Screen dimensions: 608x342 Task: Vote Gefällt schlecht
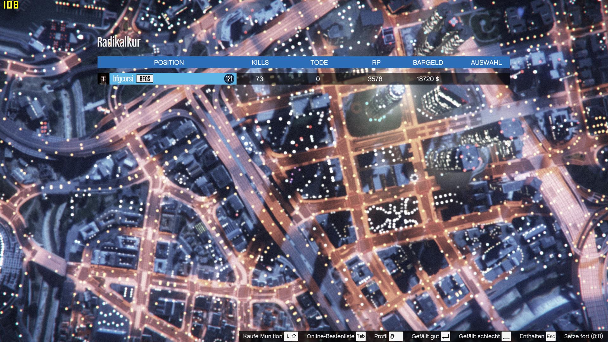[479, 336]
